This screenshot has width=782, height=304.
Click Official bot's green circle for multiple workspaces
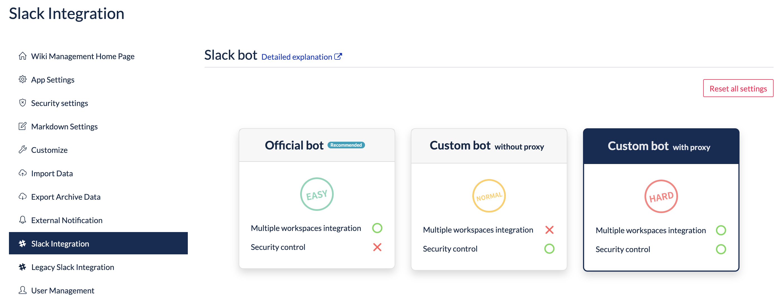pyautogui.click(x=377, y=228)
